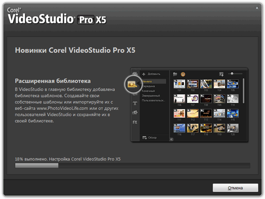This screenshot has width=265, height=199.
Task: Click the 'Новинки Corel VideoStudio Pro X5' heading
Action: 75,50
